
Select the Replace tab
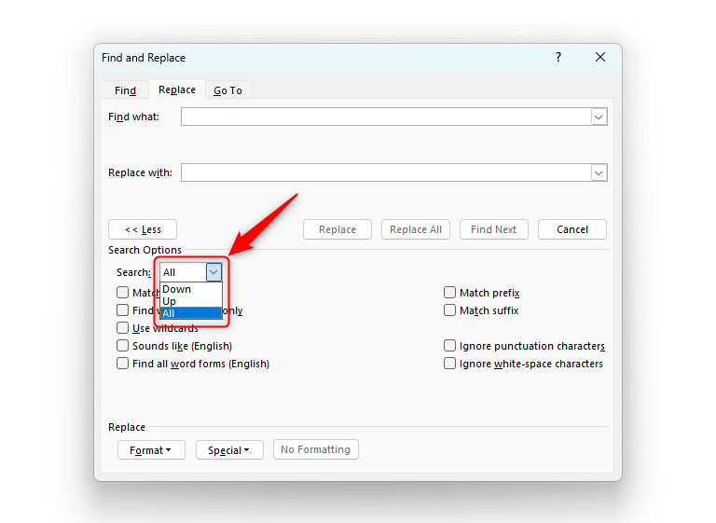(177, 89)
